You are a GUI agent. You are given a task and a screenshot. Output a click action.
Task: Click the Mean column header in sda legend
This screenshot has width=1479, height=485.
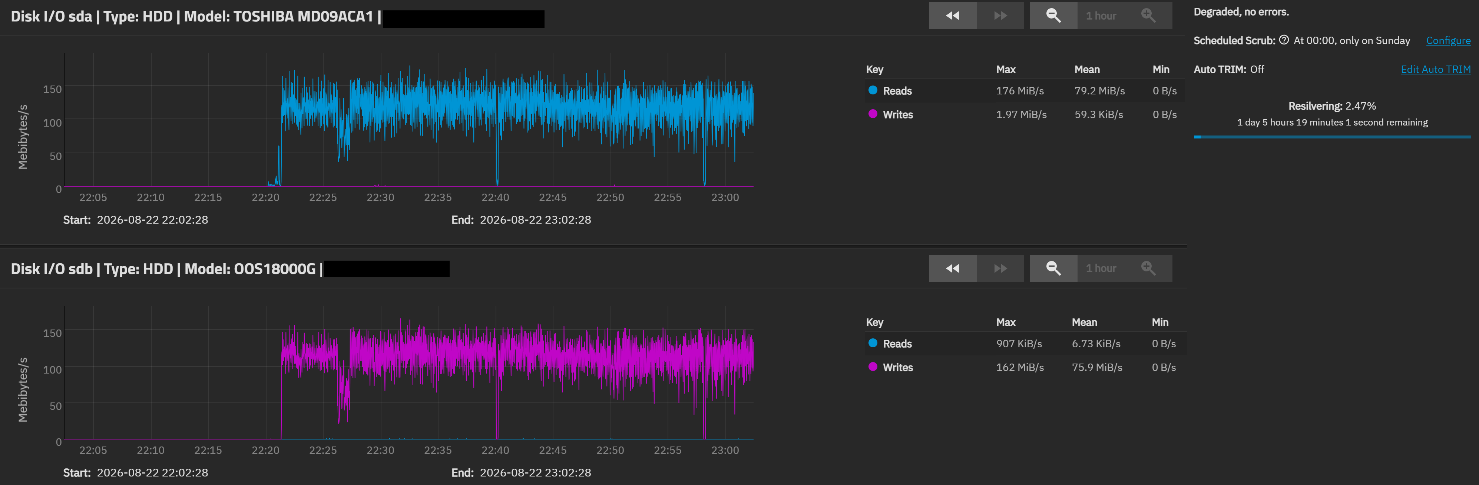1087,70
